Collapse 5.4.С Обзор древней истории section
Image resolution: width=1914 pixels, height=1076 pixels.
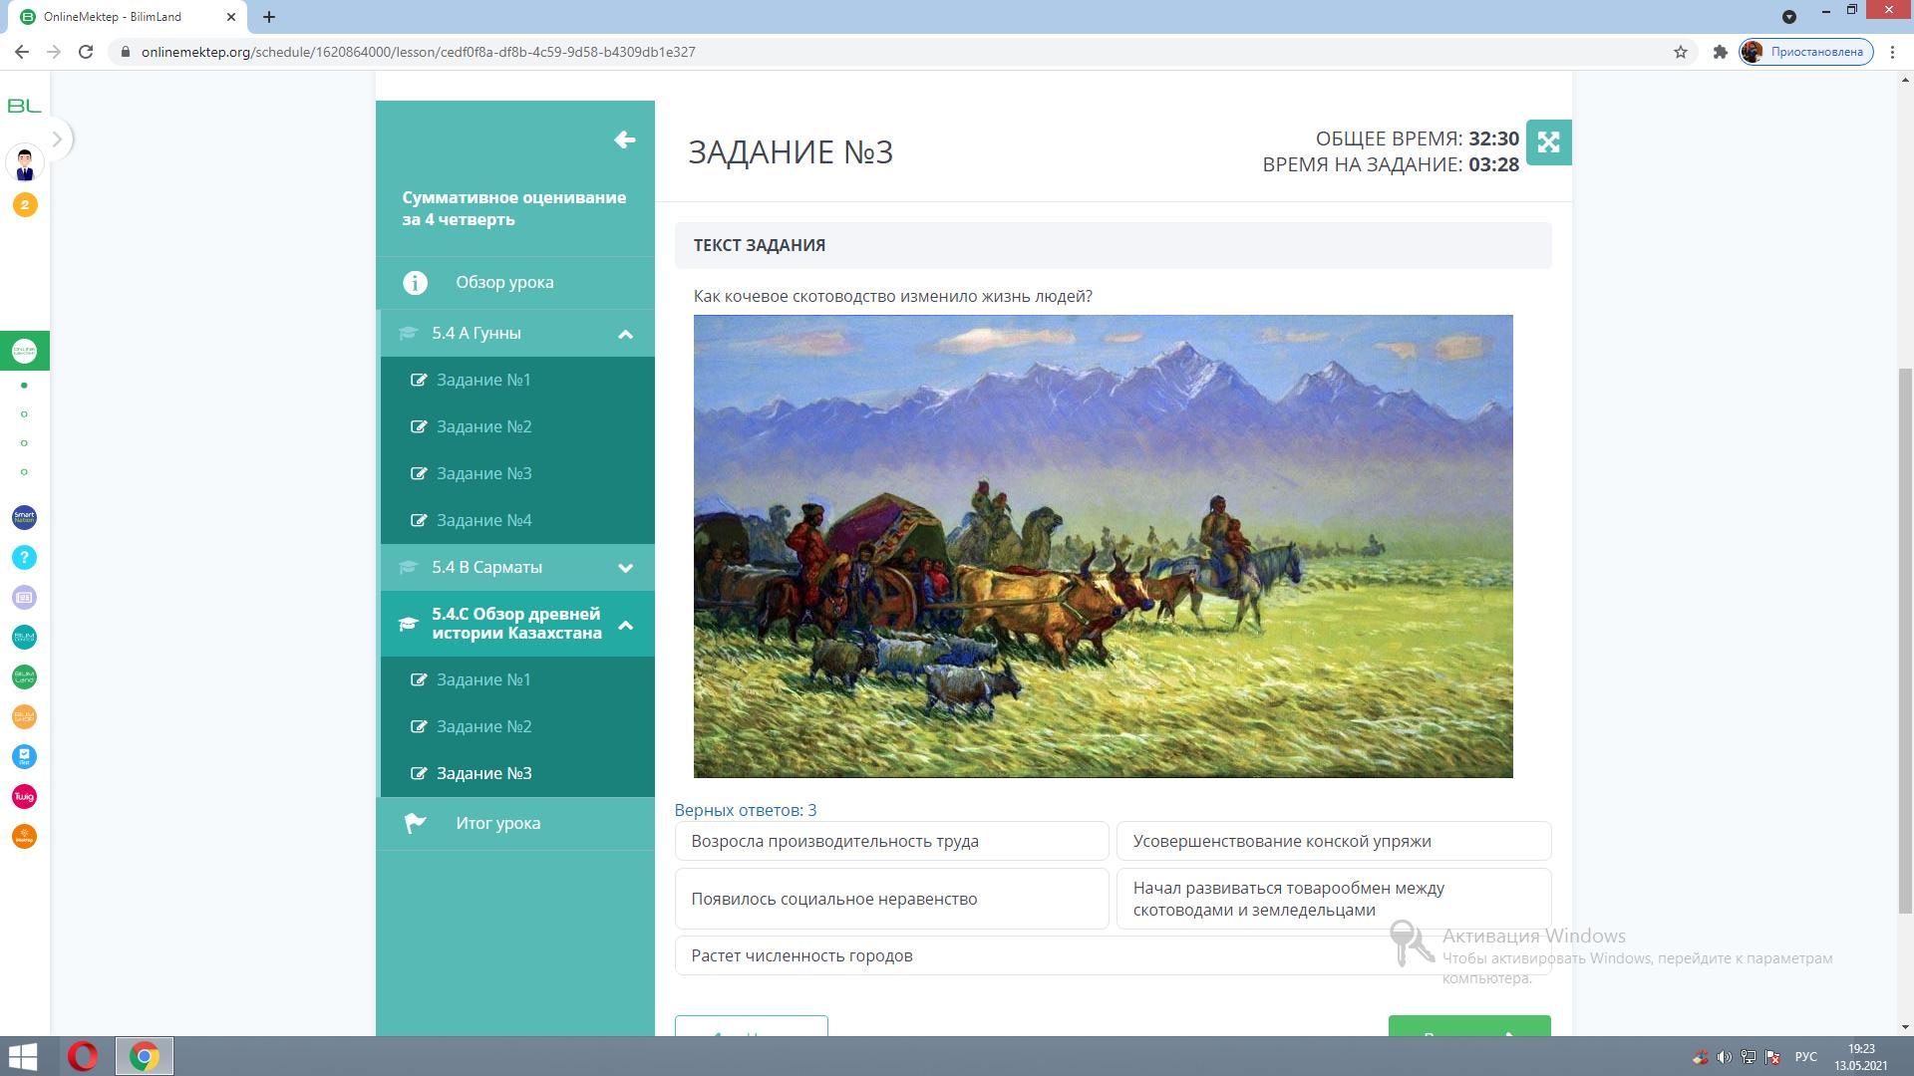click(625, 625)
